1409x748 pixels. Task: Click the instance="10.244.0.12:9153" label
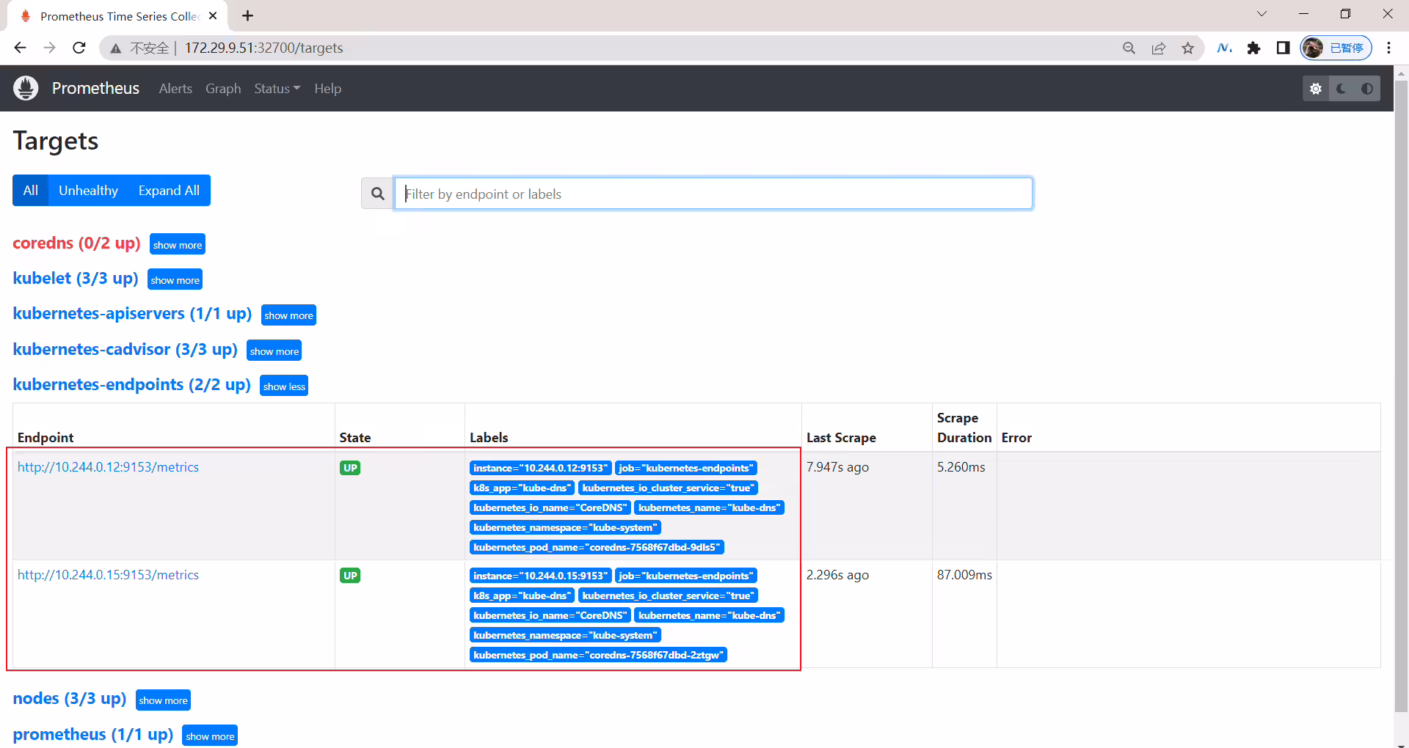540,468
